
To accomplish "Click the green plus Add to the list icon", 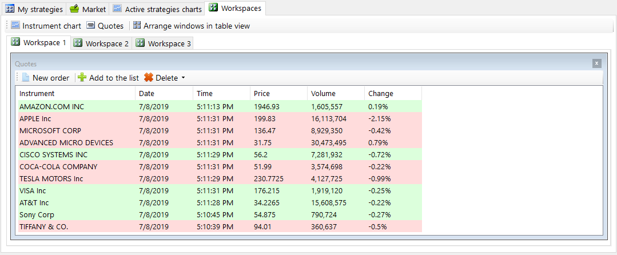I will click(82, 78).
